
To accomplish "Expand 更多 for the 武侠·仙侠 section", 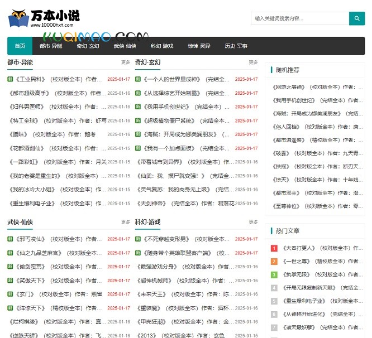I will click(x=126, y=223).
